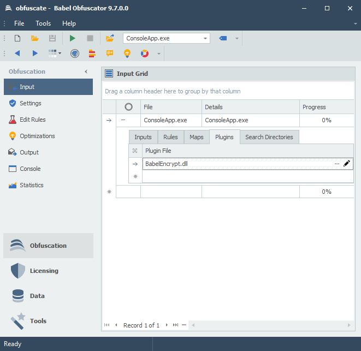Open the ConsoleApp.exe combo box
This screenshot has height=351, width=361.
[x=167, y=38]
